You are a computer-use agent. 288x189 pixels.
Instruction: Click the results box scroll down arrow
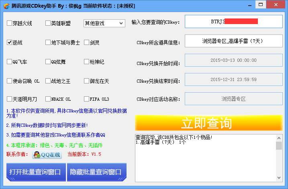click(x=279, y=178)
